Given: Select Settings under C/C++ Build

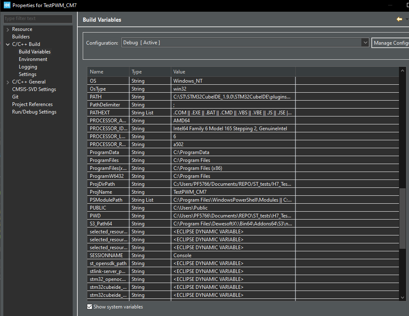Looking at the screenshot, I should tap(28, 74).
